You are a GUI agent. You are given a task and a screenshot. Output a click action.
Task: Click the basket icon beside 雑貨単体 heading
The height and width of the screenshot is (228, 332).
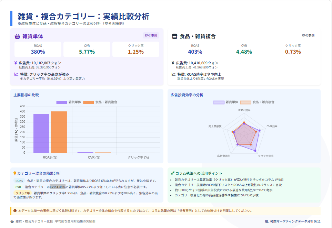[x=18, y=36]
